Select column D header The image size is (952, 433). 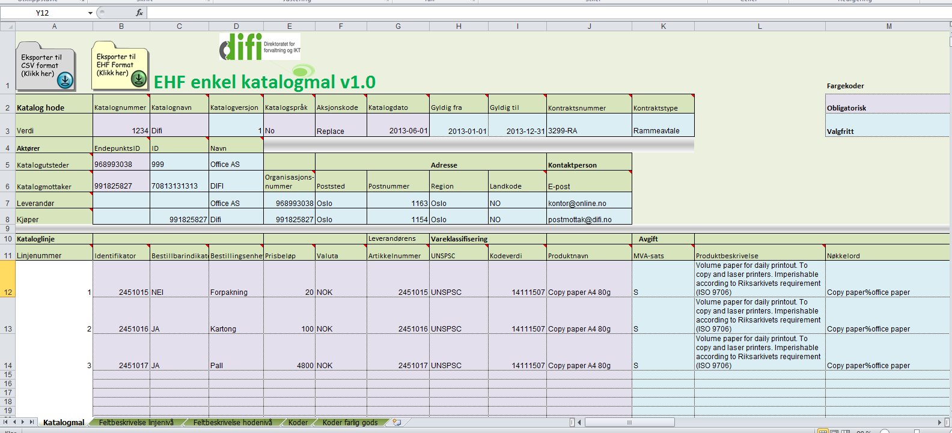pos(236,26)
